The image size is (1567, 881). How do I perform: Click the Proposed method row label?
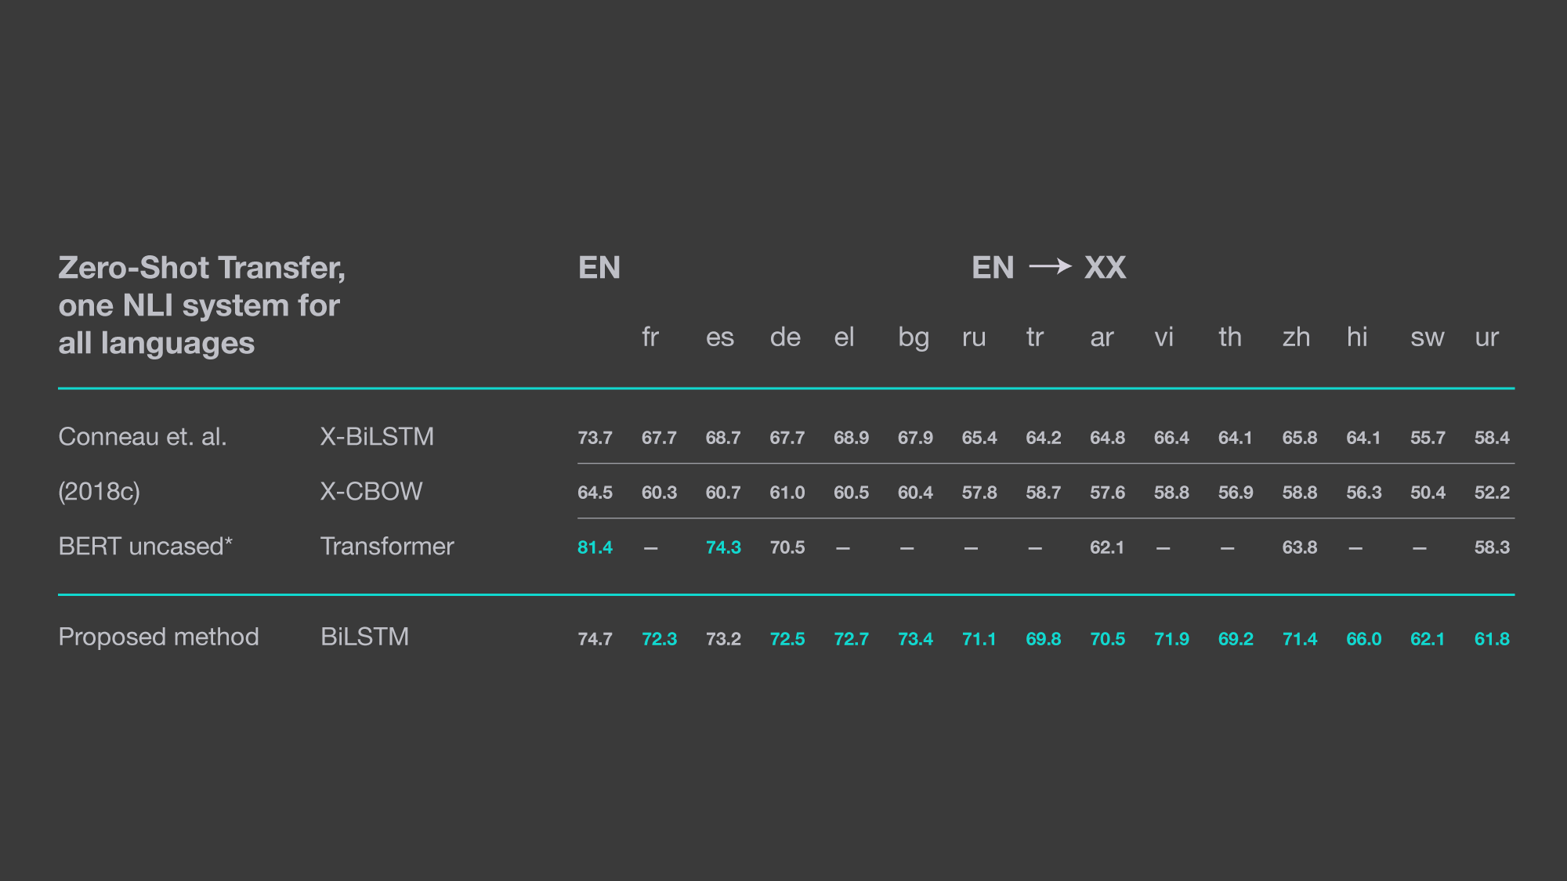pos(158,637)
